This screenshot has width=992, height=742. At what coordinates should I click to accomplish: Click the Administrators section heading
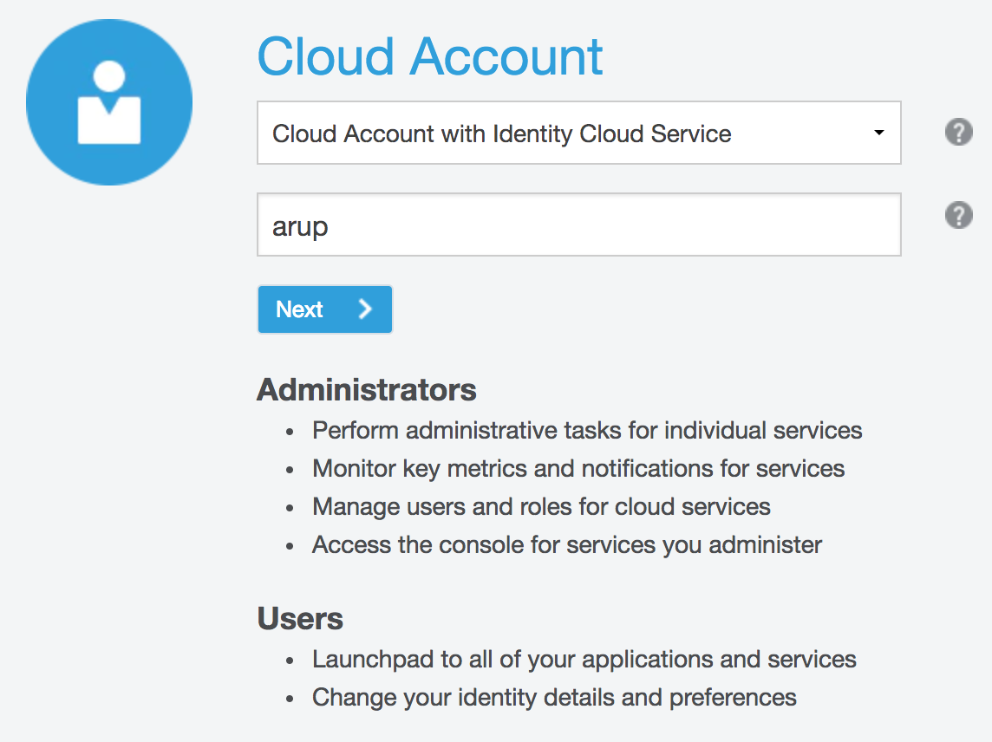tap(367, 390)
